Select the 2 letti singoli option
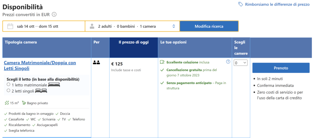The image size is (314, 138). click(x=9, y=90)
